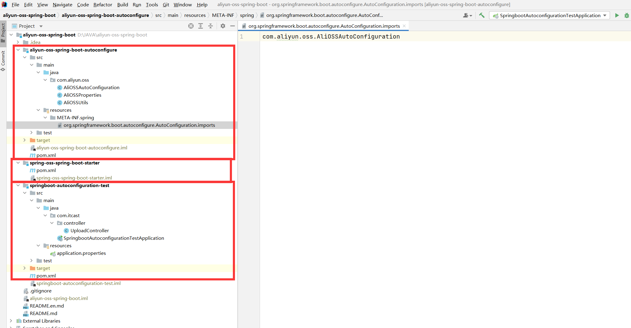The height and width of the screenshot is (328, 631).
Task: Toggle the Project tool window side tab
Action: [x=3, y=33]
